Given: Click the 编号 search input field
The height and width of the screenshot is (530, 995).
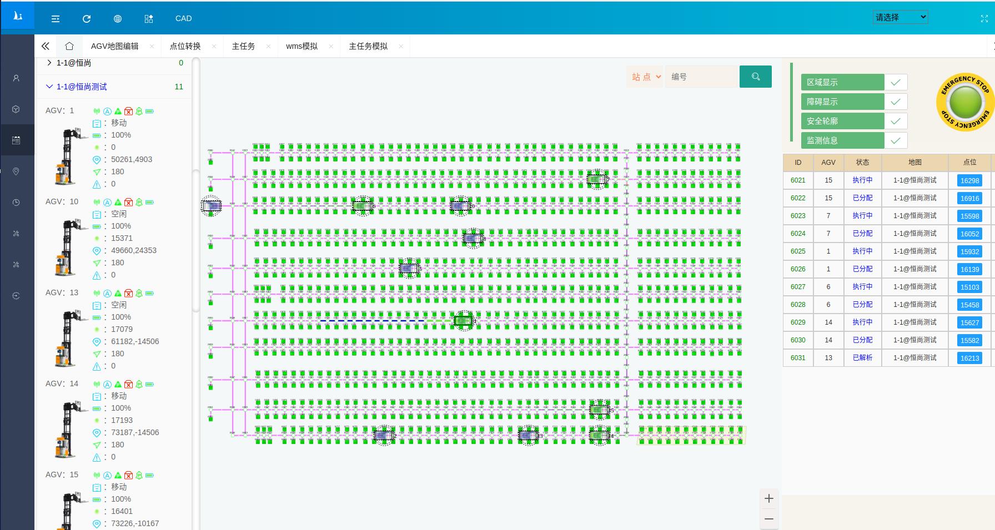Looking at the screenshot, I should tap(701, 77).
